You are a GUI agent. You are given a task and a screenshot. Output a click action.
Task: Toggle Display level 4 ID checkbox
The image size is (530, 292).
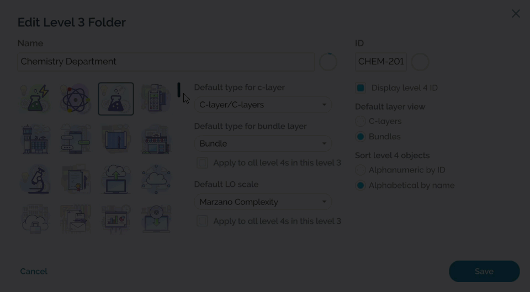(361, 88)
